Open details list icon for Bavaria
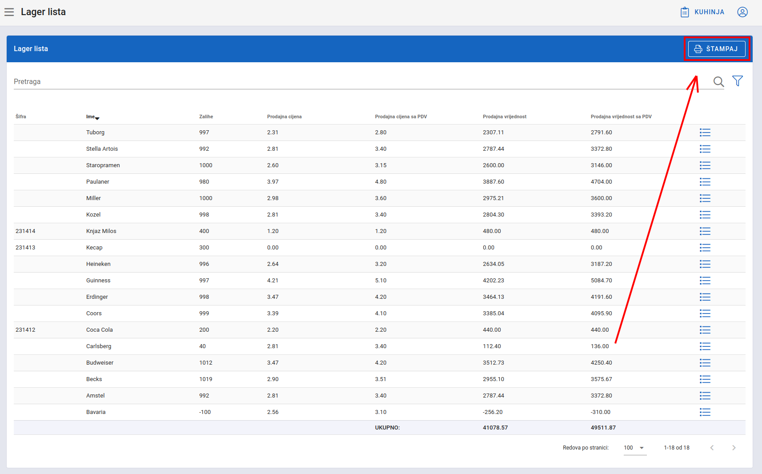 pos(705,412)
